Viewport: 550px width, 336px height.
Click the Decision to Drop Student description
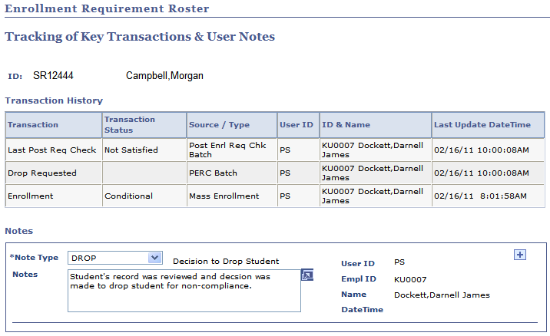[x=226, y=262]
